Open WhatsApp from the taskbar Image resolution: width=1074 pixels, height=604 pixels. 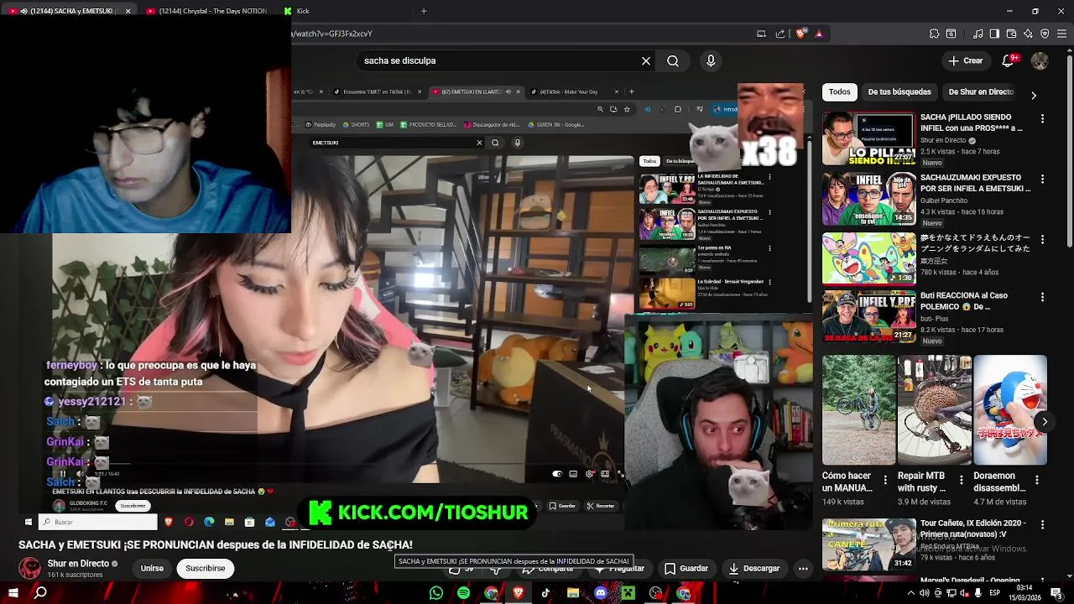(x=436, y=593)
